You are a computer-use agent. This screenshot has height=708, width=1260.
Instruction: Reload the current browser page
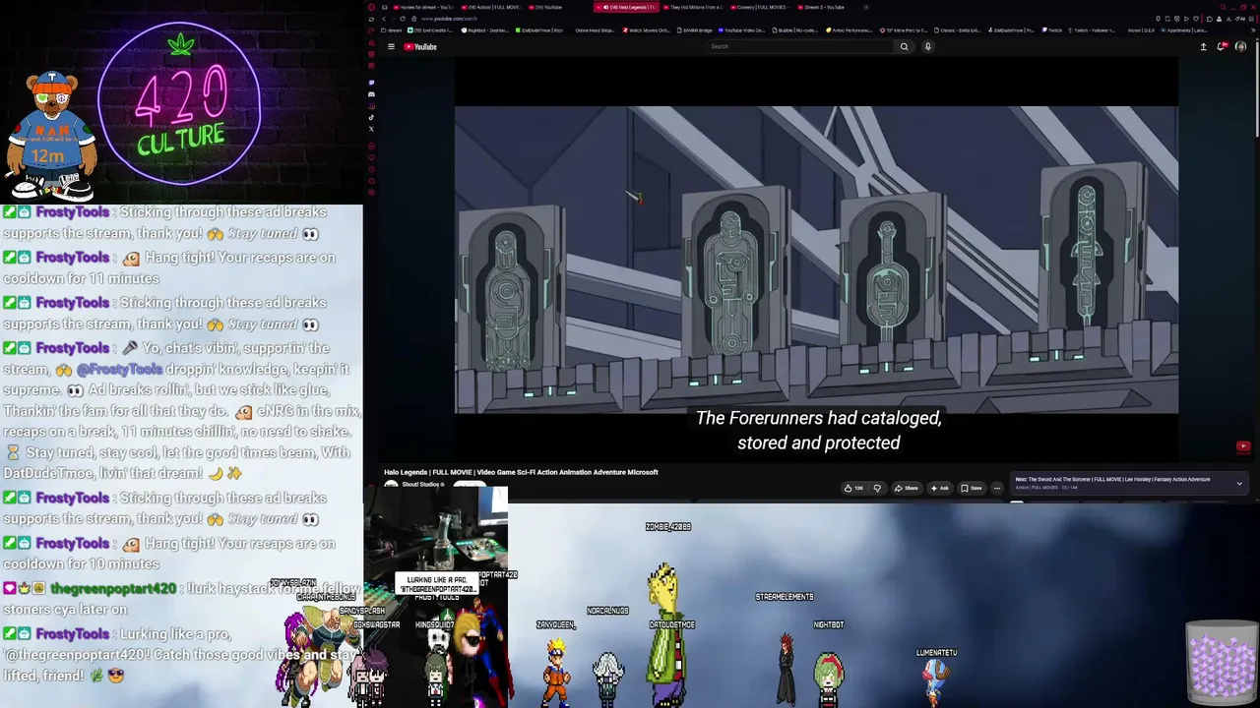[x=402, y=19]
